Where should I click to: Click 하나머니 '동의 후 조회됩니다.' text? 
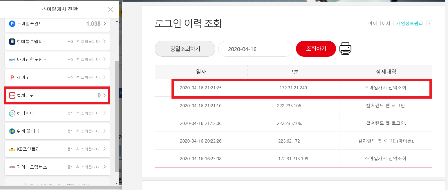[84, 113]
